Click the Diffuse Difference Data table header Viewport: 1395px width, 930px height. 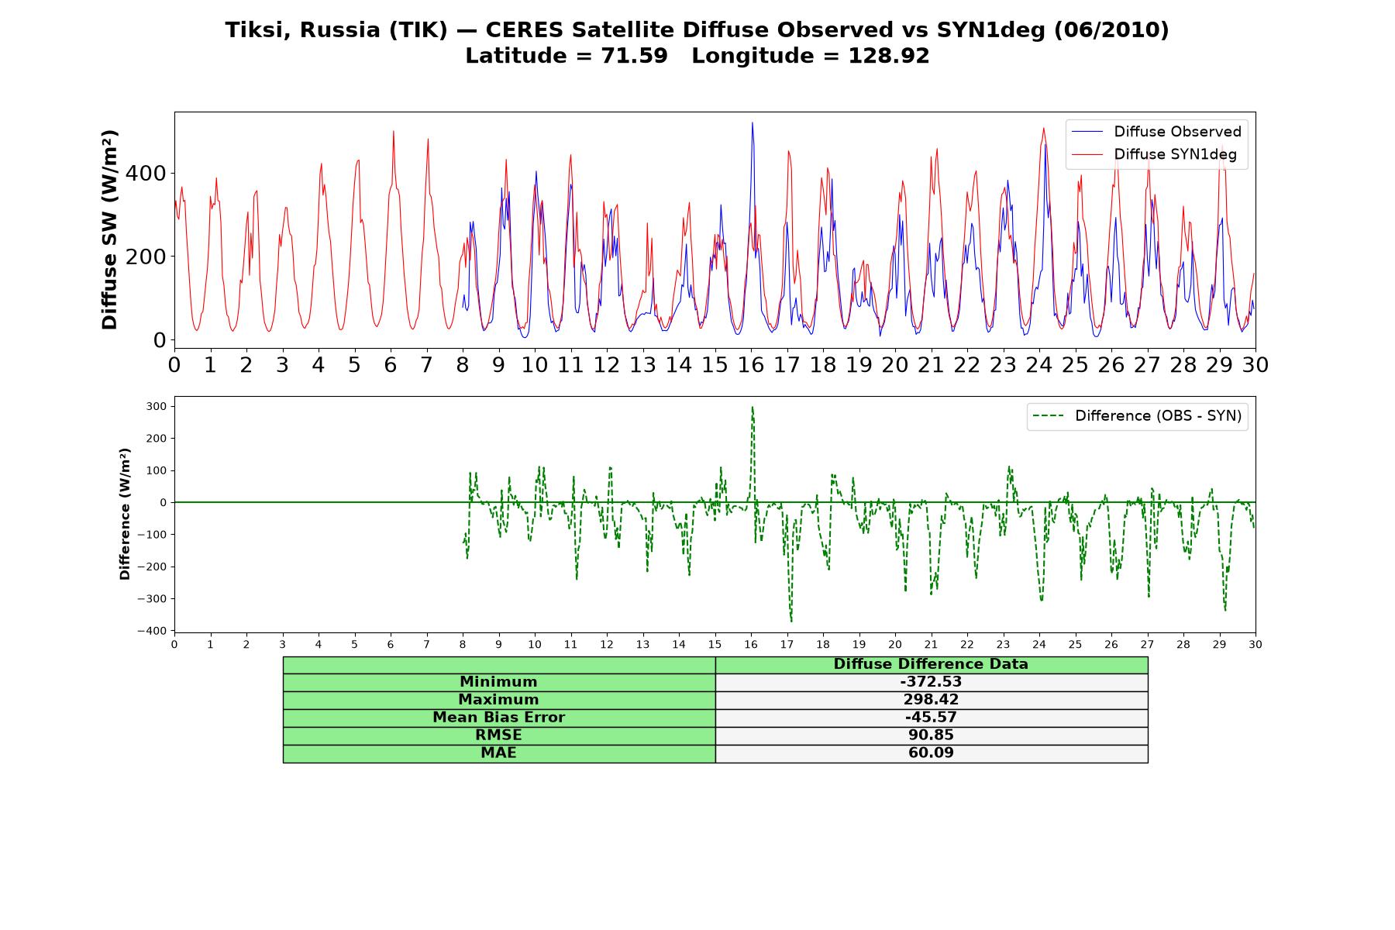pos(931,664)
